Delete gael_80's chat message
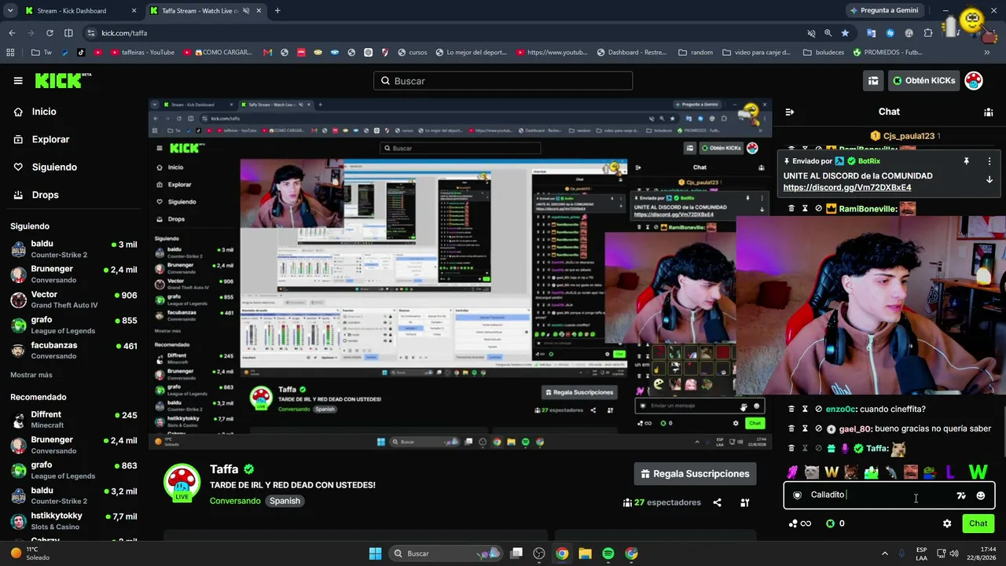This screenshot has width=1006, height=566. click(791, 428)
